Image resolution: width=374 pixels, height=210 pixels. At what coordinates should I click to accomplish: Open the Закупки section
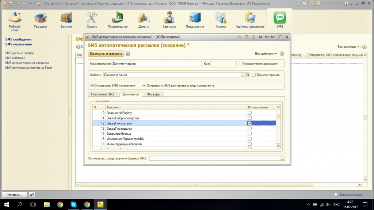coord(66,20)
